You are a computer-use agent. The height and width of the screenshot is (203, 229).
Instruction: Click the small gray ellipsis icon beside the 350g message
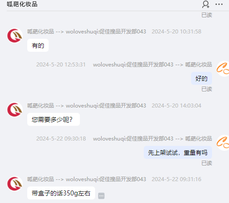(101, 196)
